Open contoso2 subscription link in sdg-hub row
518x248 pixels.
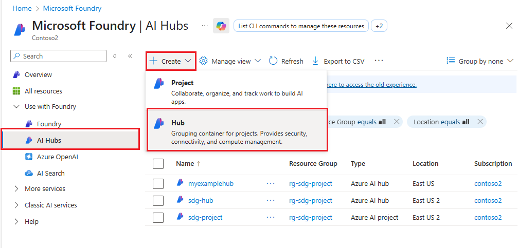pyautogui.click(x=488, y=201)
